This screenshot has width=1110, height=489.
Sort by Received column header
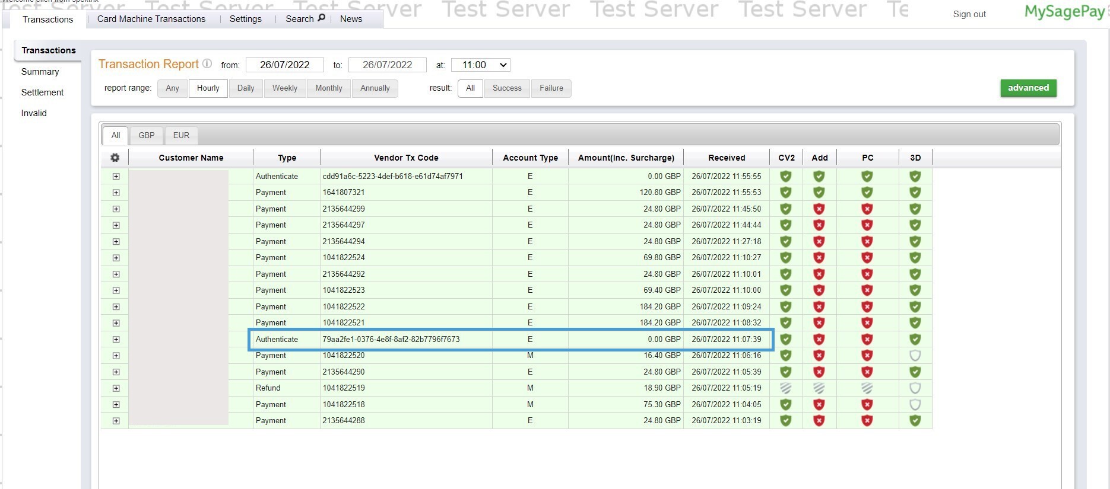[x=727, y=158]
